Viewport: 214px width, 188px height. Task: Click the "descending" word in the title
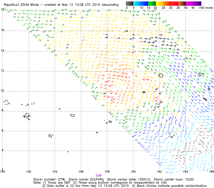click(x=110, y=5)
